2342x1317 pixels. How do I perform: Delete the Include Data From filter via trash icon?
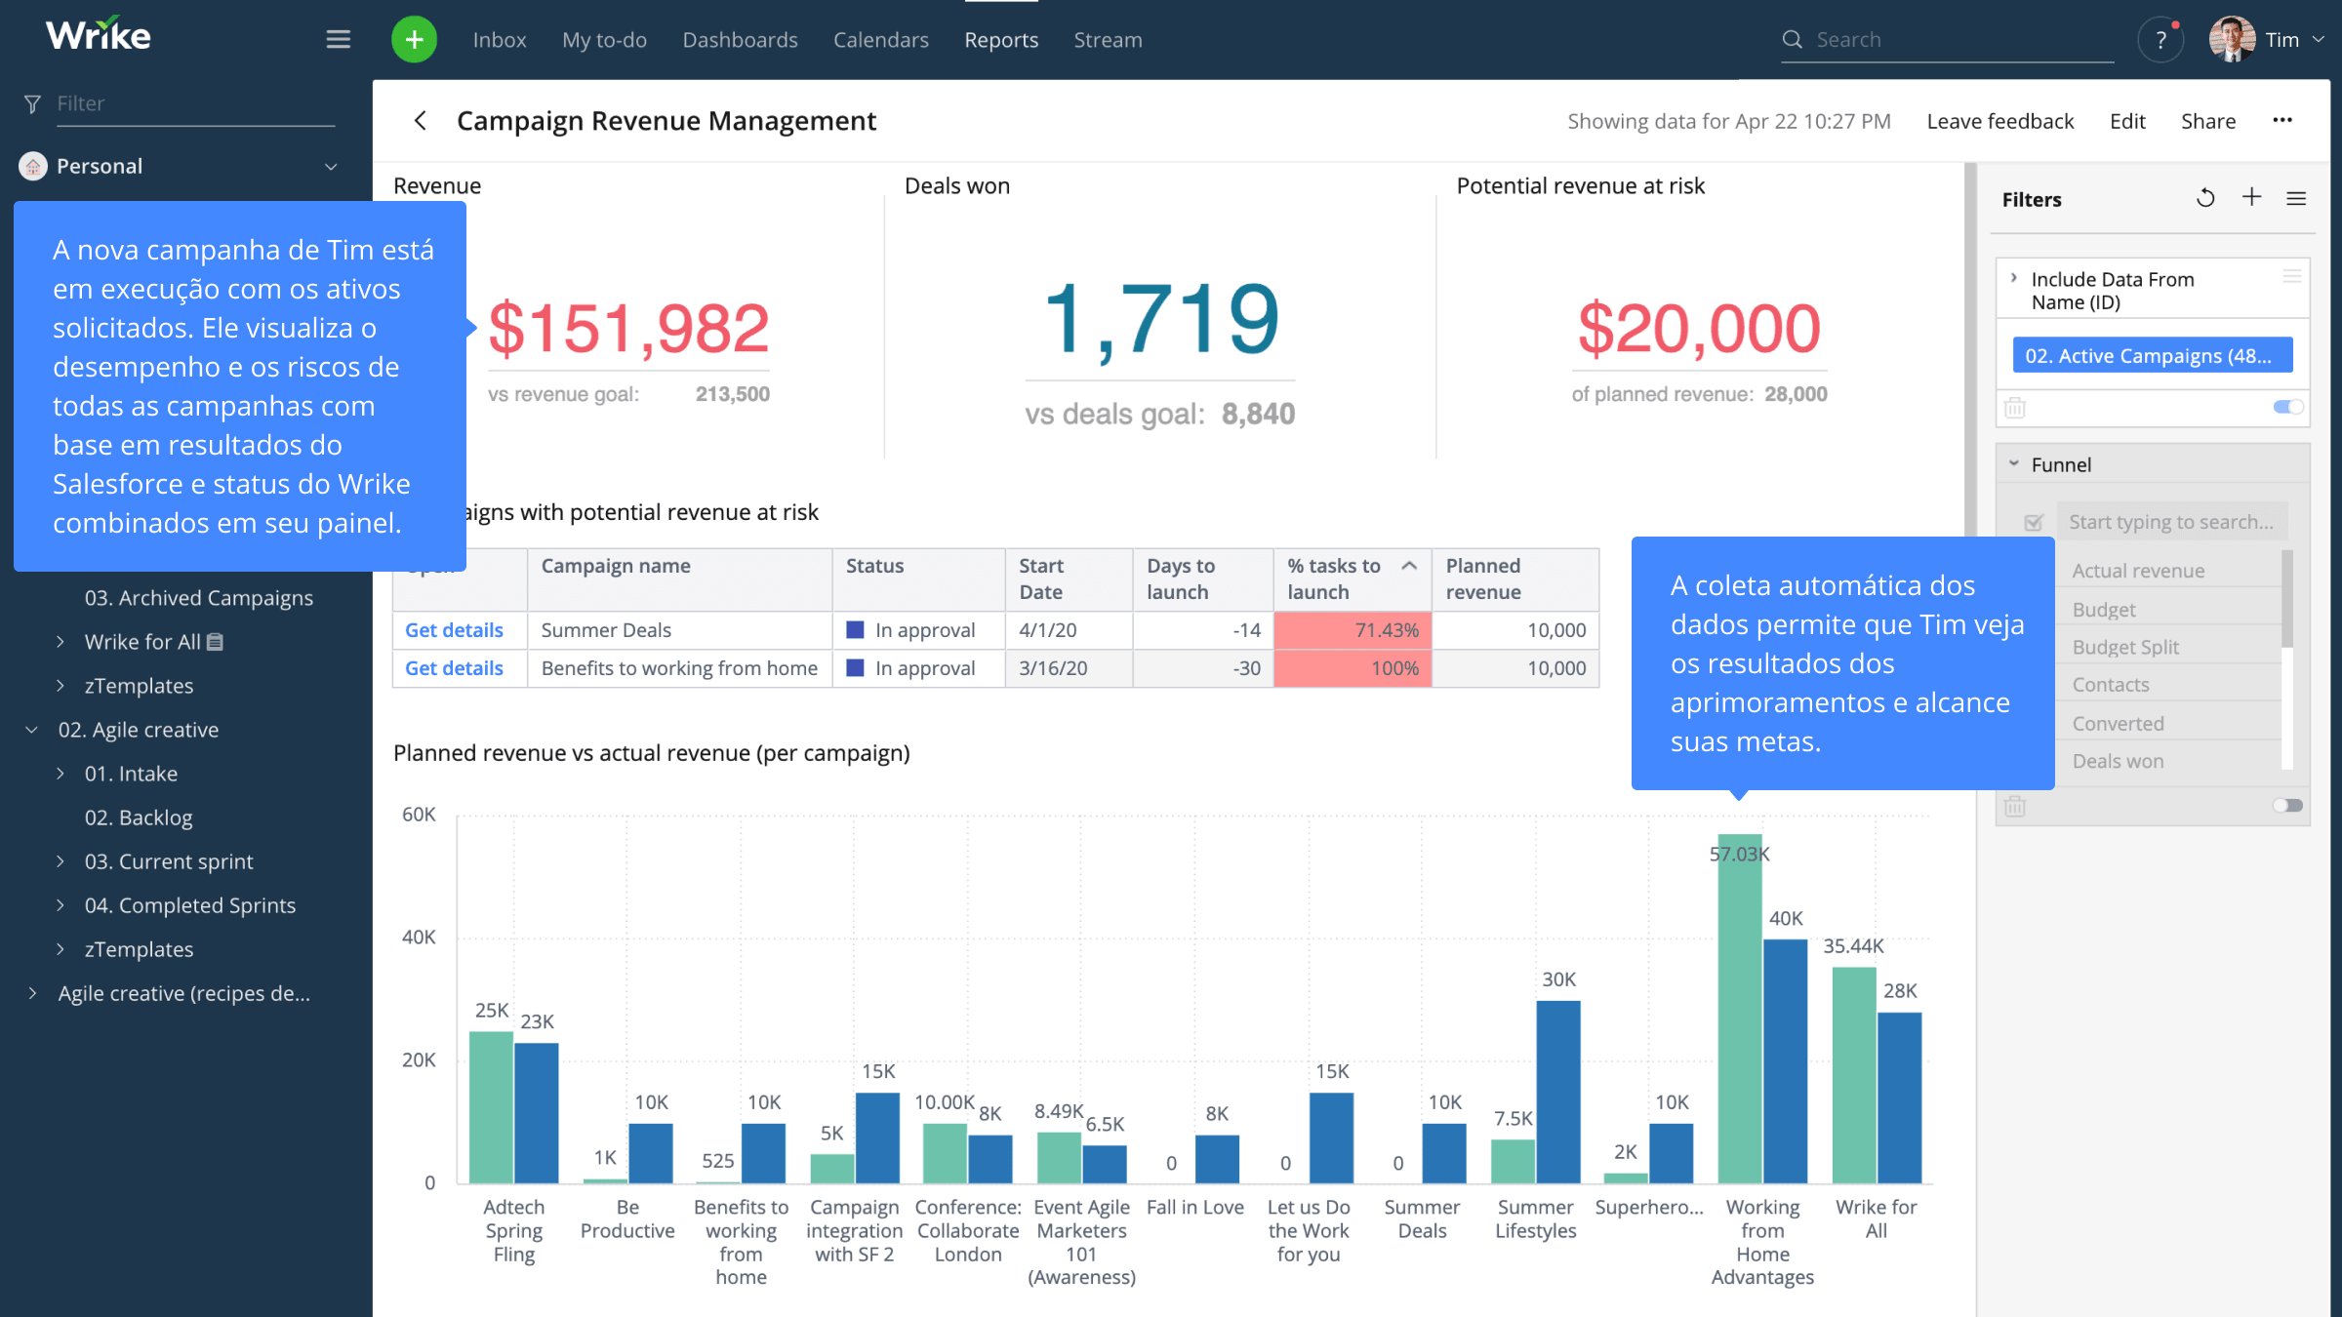coord(2015,408)
